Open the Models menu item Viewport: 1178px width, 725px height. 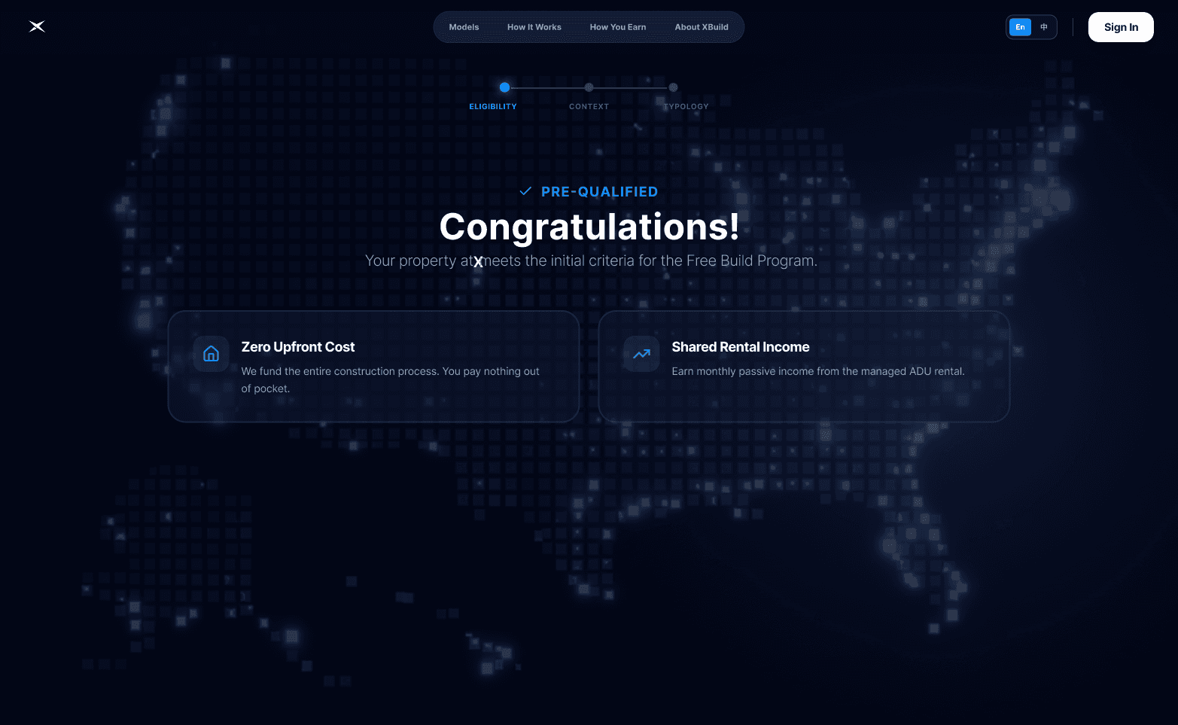click(464, 27)
